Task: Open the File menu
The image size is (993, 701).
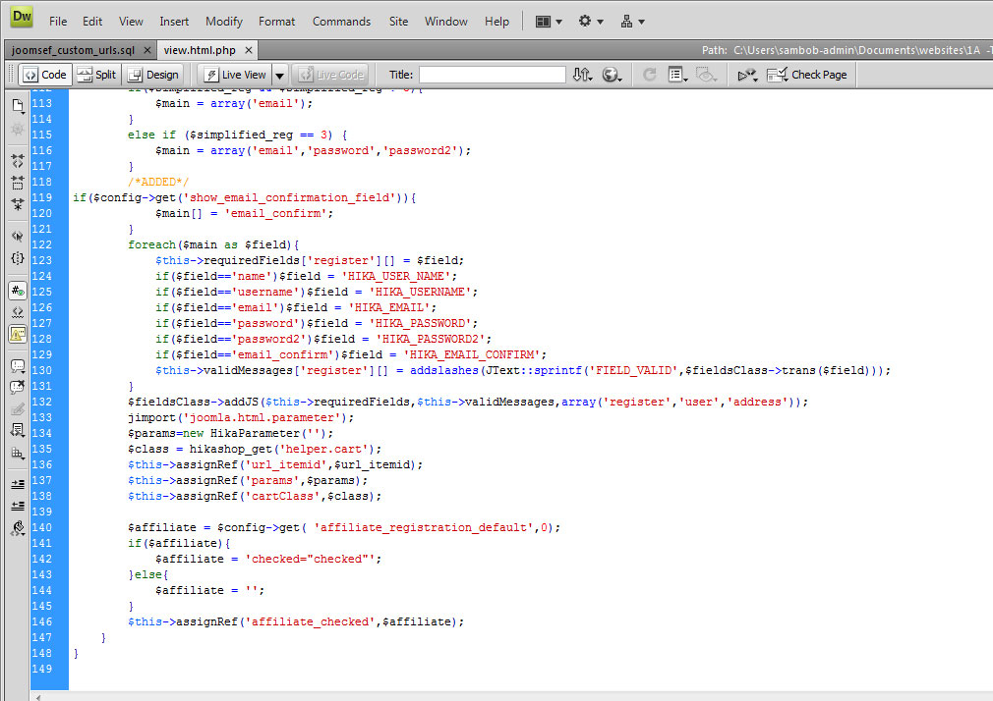Action: (x=58, y=22)
